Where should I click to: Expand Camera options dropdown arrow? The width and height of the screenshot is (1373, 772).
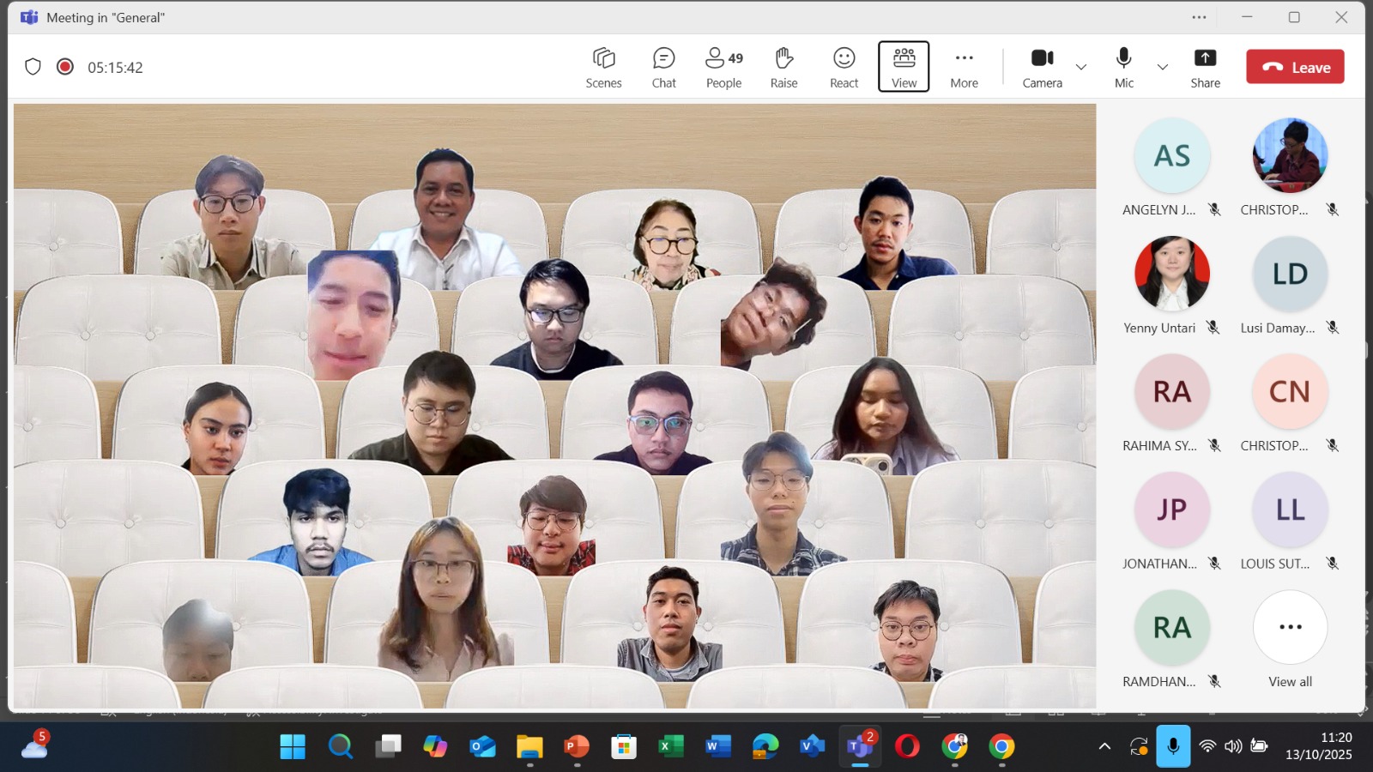coord(1081,67)
